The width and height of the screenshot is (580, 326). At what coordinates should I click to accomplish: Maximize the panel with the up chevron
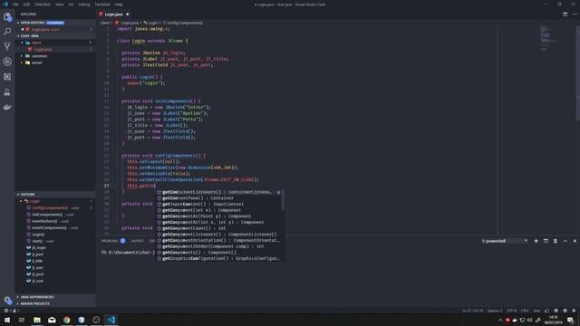[565, 241]
